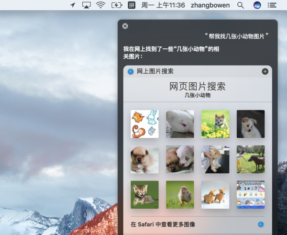Image resolution: width=287 pixels, height=235 pixels.
Task: Open the 拼 input method menu
Action: pyautogui.click(x=132, y=5)
